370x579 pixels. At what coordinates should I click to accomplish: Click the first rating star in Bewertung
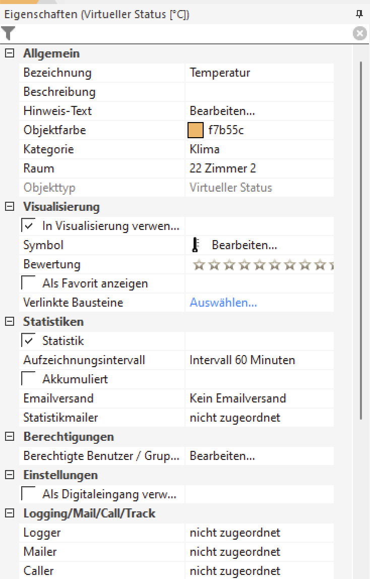(x=200, y=264)
